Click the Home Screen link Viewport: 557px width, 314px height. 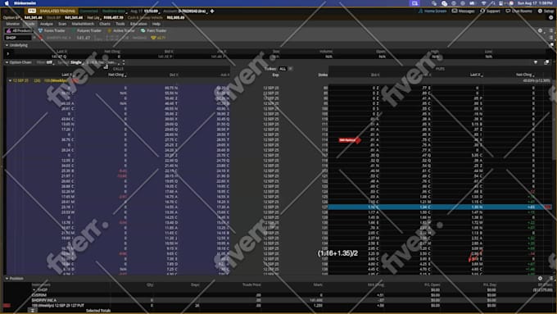(432, 11)
